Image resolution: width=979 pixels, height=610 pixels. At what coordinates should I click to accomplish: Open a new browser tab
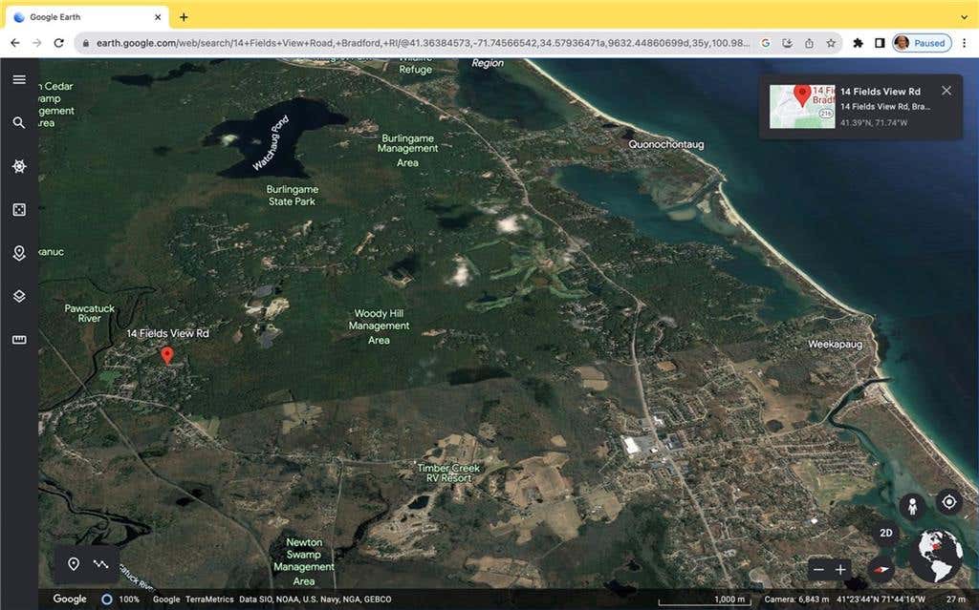click(184, 17)
